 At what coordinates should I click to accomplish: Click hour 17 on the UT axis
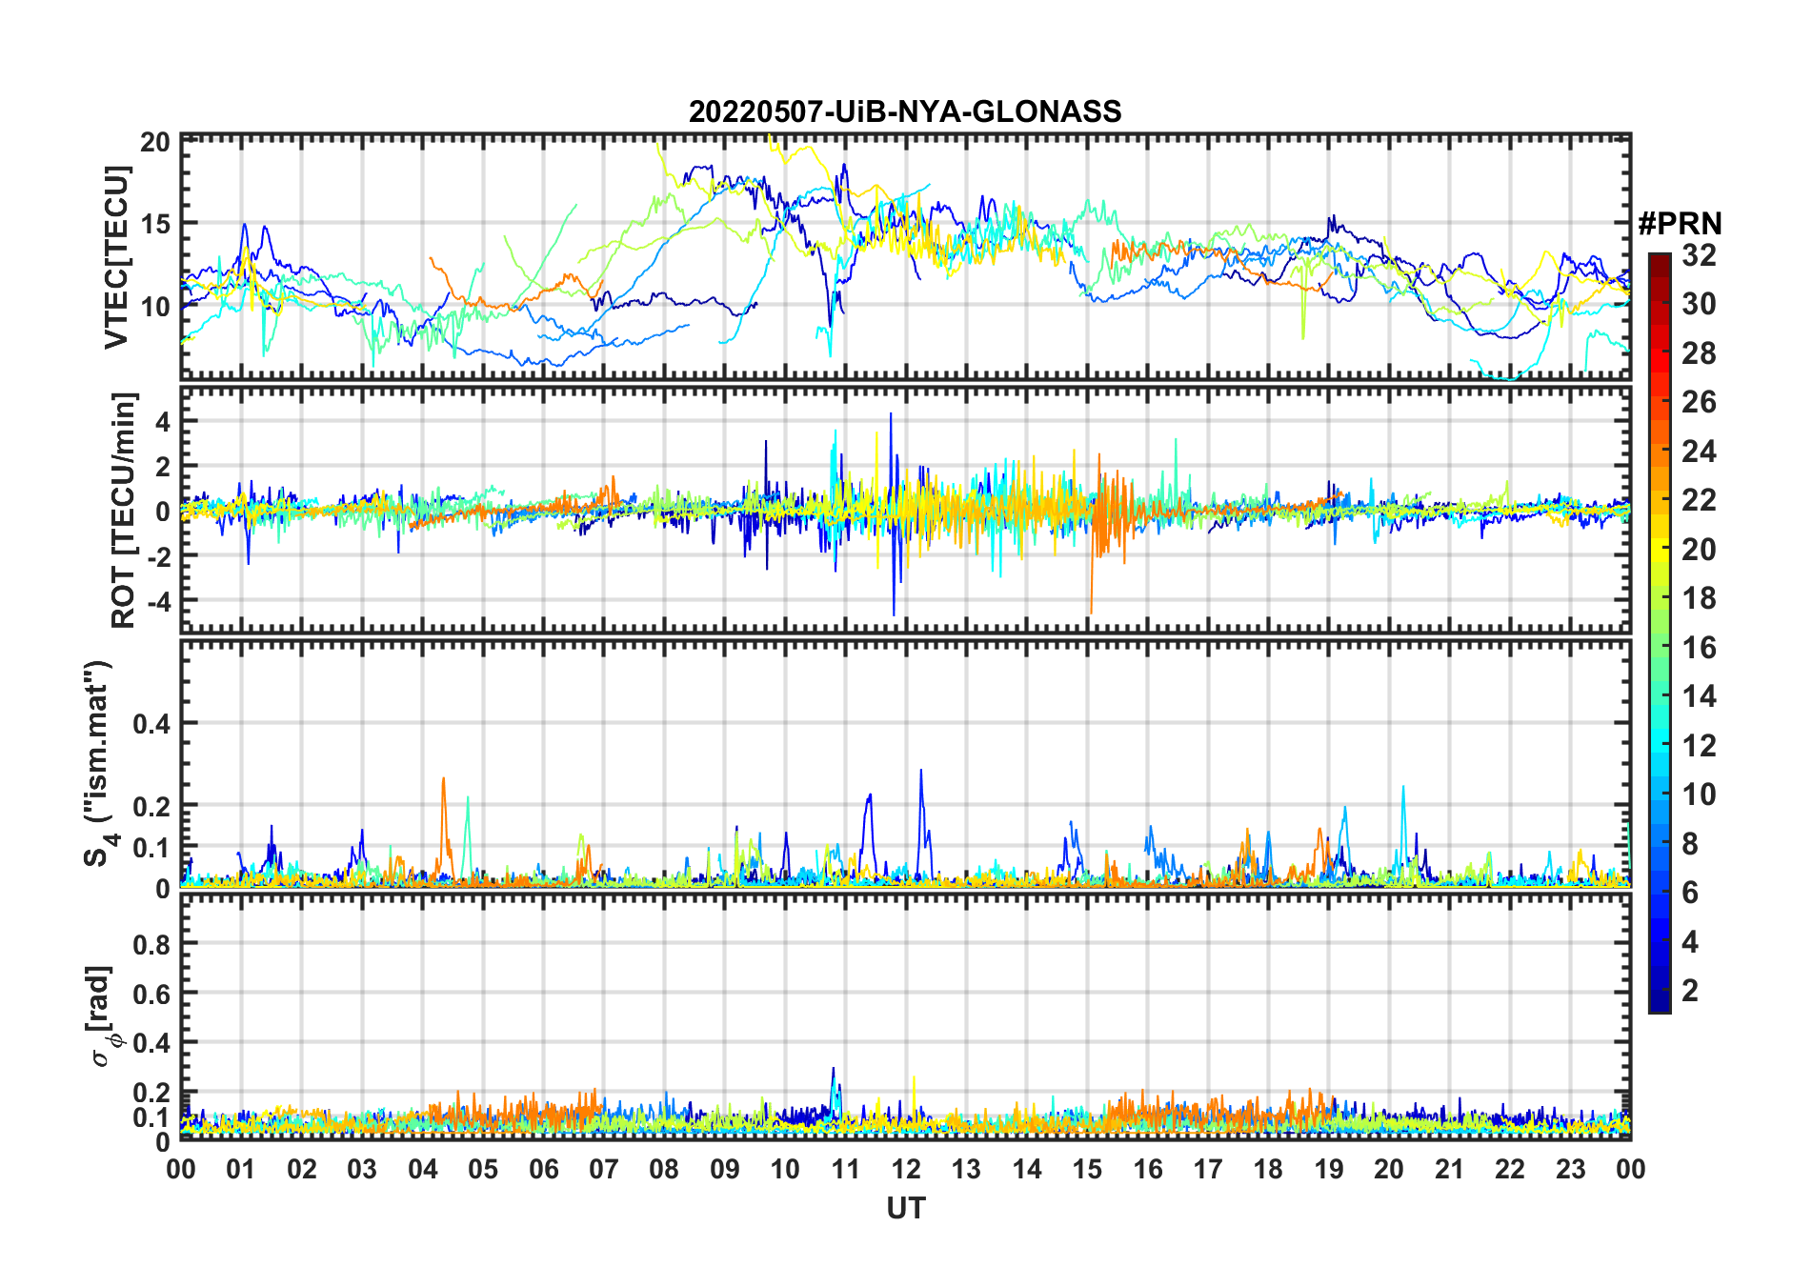[x=1208, y=1170]
